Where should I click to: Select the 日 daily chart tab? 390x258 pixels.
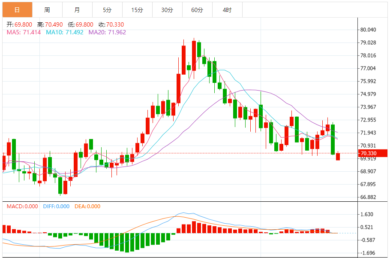coord(18,10)
